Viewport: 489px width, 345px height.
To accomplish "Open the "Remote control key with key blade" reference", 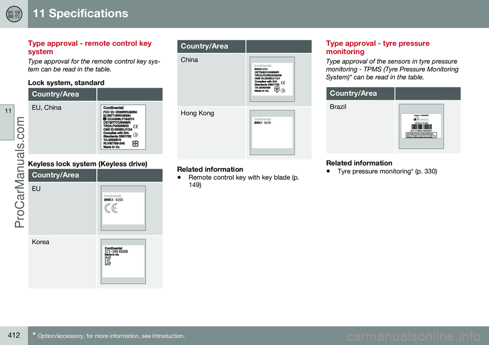I will click(243, 181).
